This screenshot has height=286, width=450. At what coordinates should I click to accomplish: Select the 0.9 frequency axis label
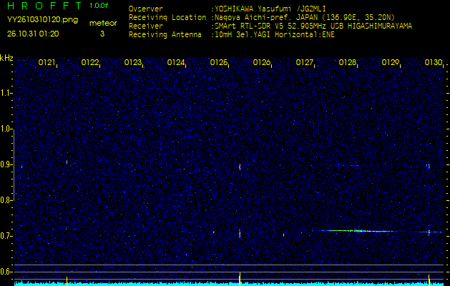(6, 164)
